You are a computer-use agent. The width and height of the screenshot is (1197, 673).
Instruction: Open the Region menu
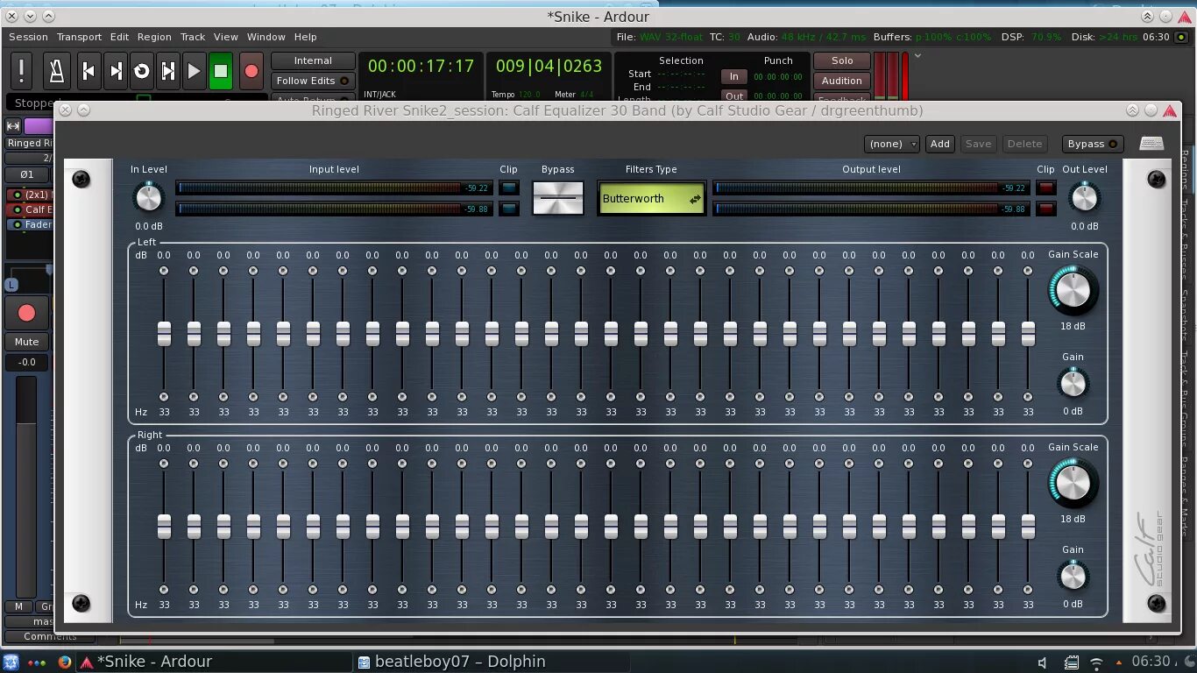pyautogui.click(x=154, y=37)
